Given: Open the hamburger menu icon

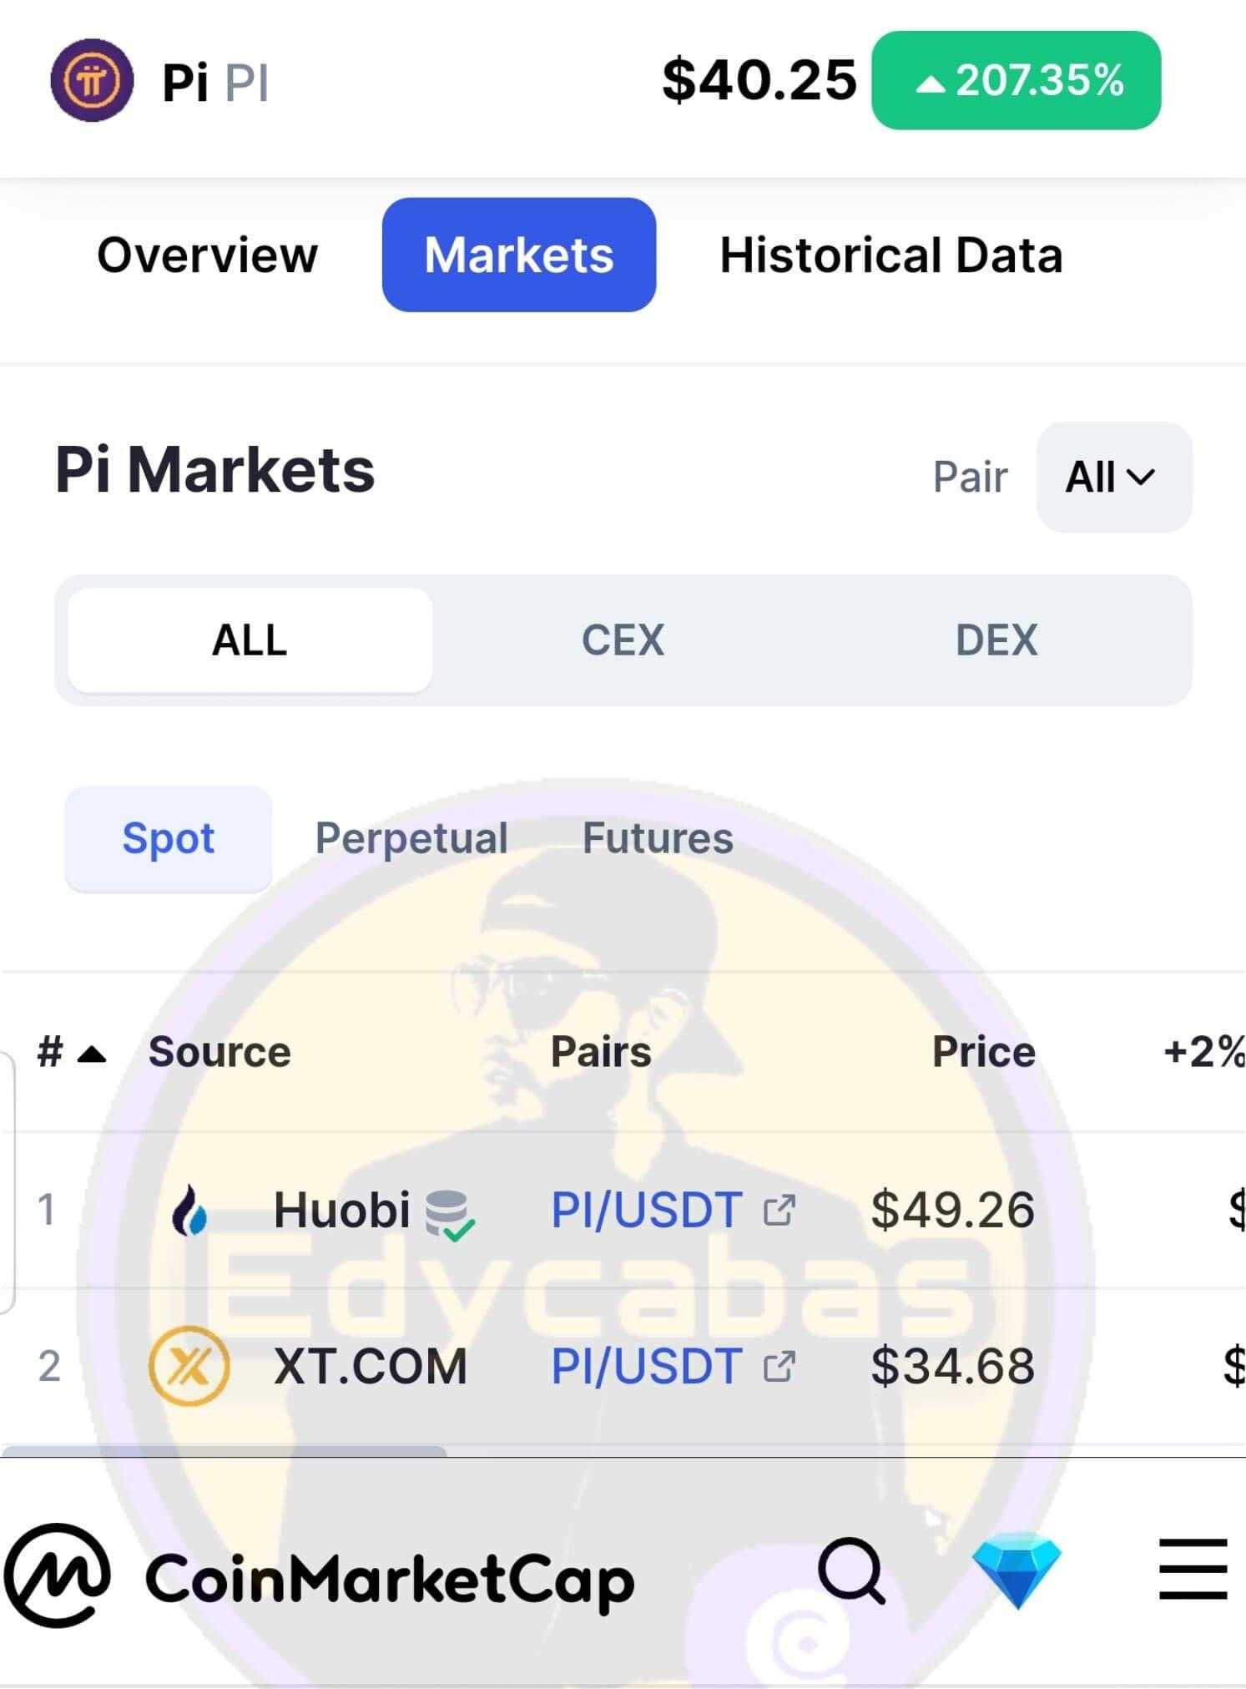Looking at the screenshot, I should click(x=1193, y=1570).
